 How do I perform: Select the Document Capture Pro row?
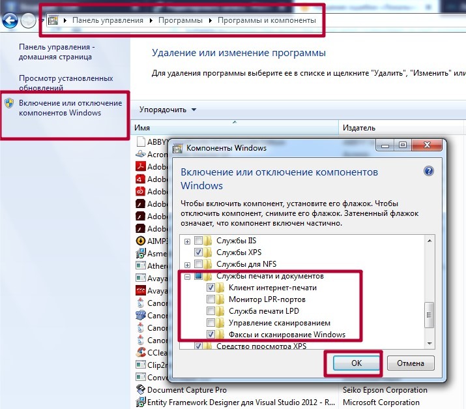tap(297, 389)
